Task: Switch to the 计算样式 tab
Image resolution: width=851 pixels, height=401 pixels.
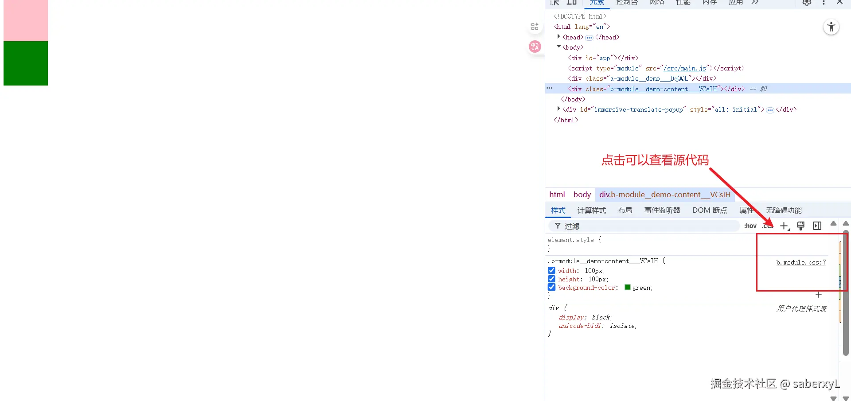Action: (x=592, y=210)
